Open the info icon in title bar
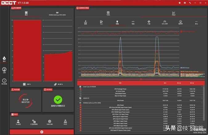 point(180,3)
